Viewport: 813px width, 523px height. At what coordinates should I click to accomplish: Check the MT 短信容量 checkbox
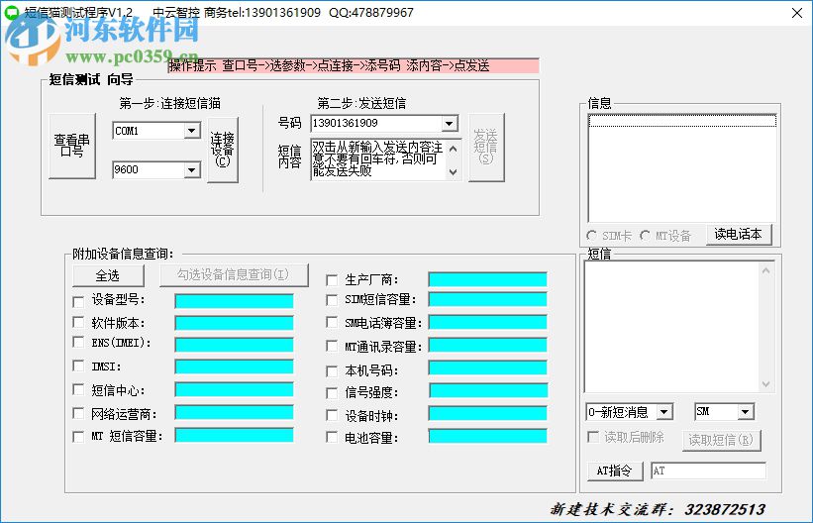tap(79, 437)
